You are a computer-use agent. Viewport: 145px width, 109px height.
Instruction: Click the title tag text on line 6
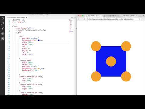tap(31, 30)
